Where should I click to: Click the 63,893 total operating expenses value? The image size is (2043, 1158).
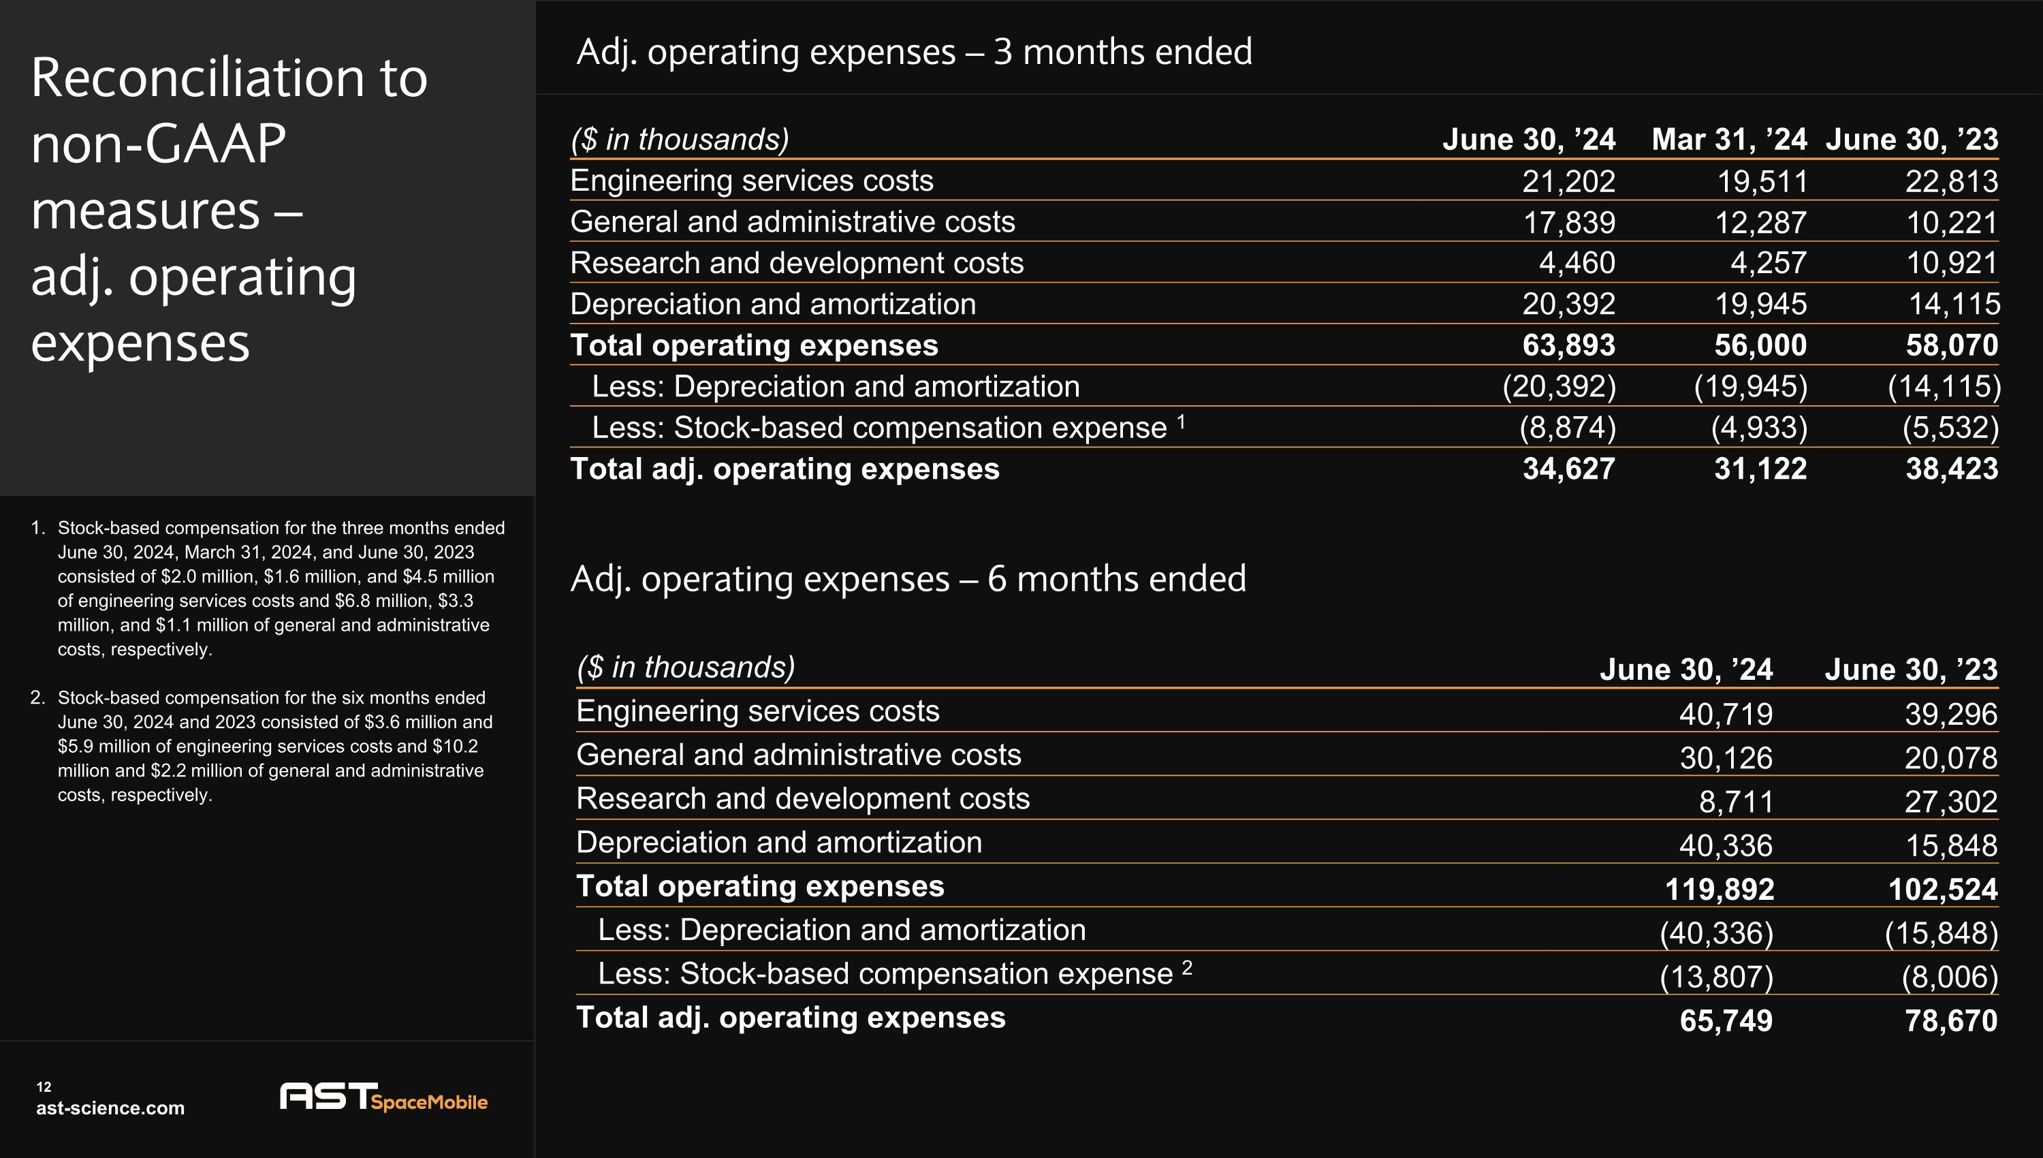[1568, 345]
